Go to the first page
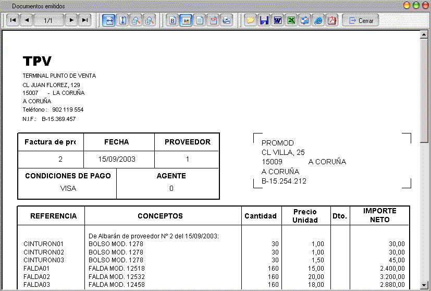Viewport: 431px width, 291px height. coord(13,20)
